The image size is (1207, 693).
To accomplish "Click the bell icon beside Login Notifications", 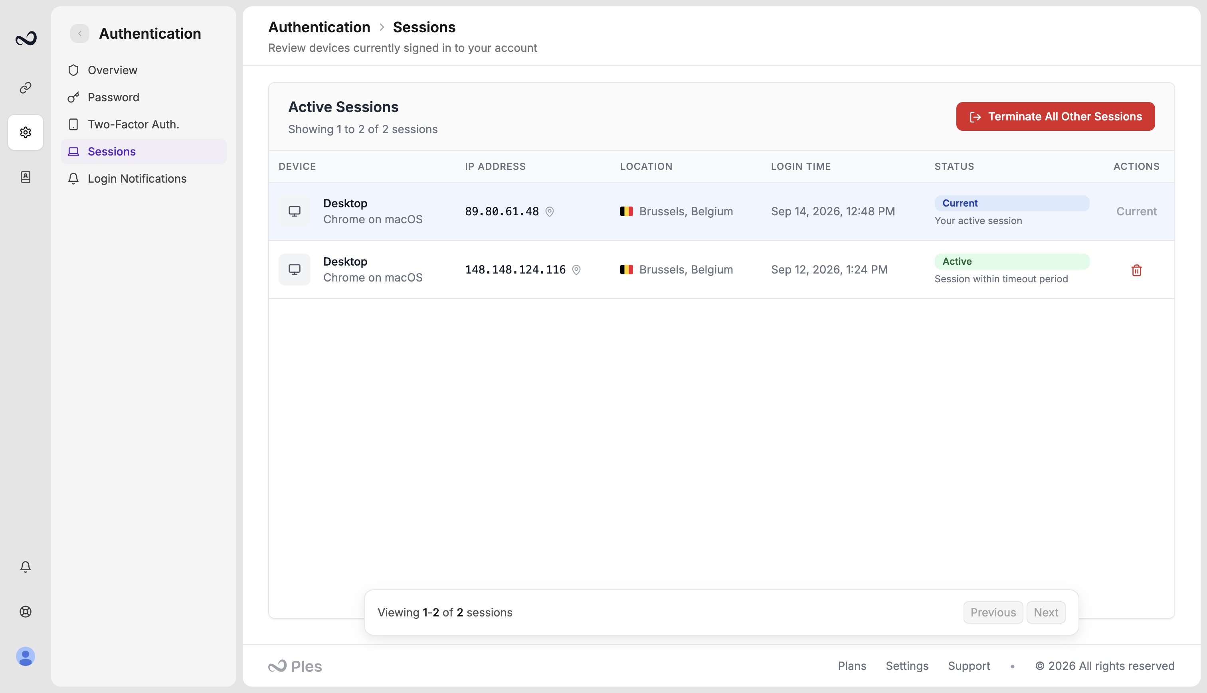I will [x=73, y=179].
